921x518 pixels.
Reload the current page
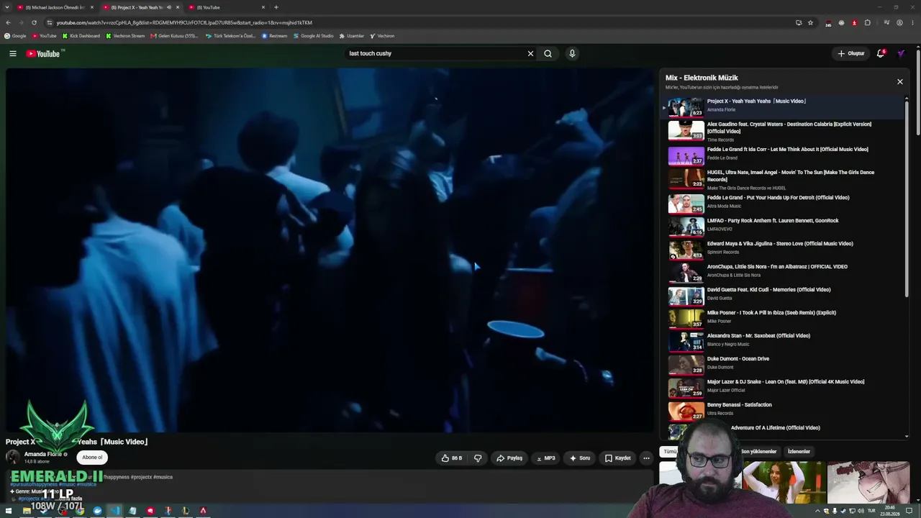tap(34, 22)
